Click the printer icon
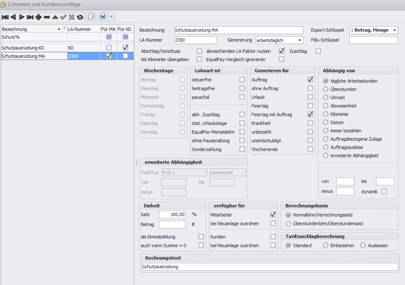The width and height of the screenshot is (405, 285). (x=103, y=16)
